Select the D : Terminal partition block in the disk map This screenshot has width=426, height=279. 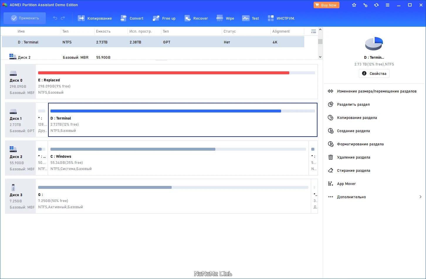coord(183,120)
